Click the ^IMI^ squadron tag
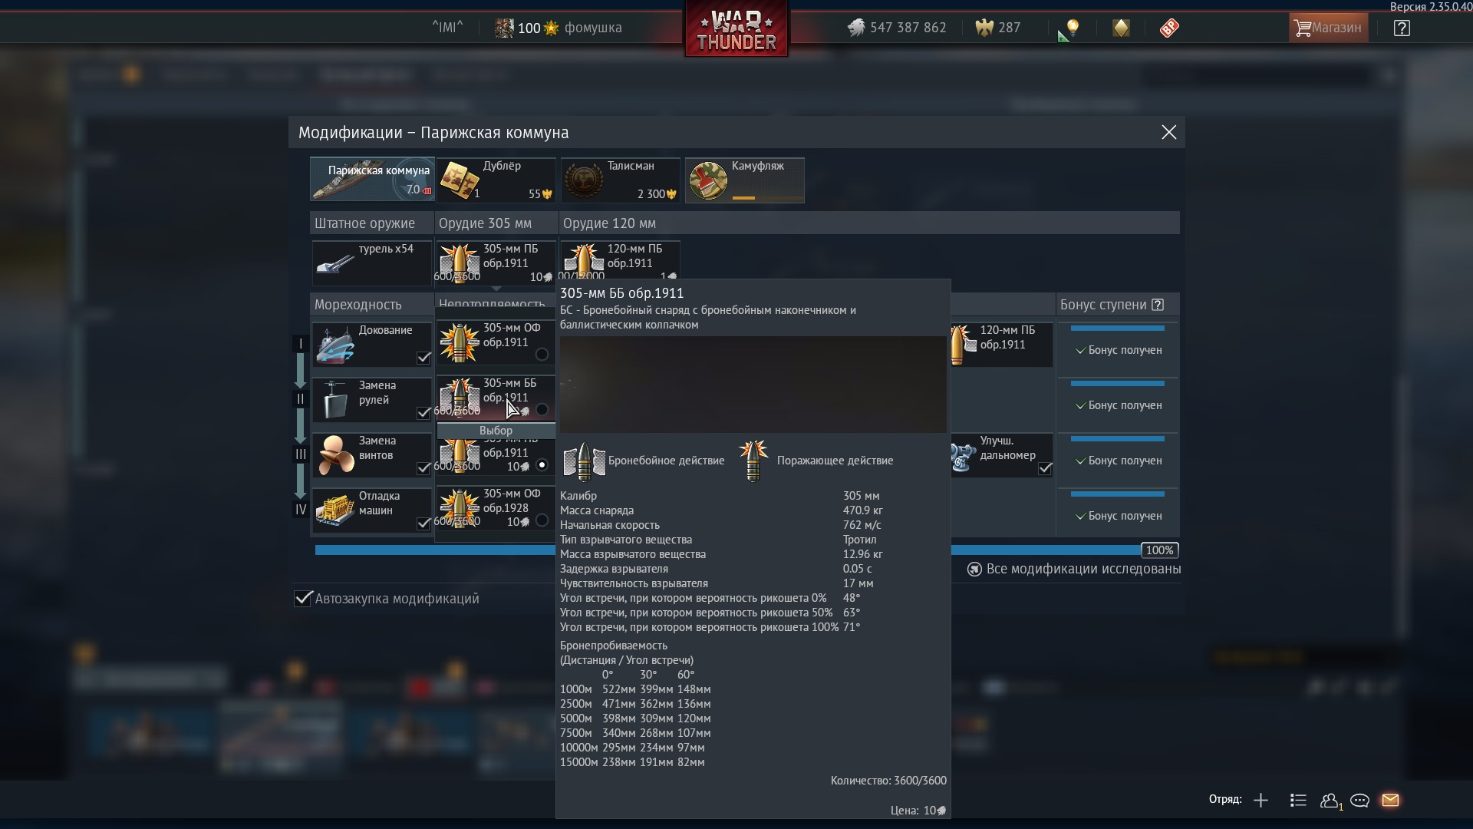 point(447,28)
